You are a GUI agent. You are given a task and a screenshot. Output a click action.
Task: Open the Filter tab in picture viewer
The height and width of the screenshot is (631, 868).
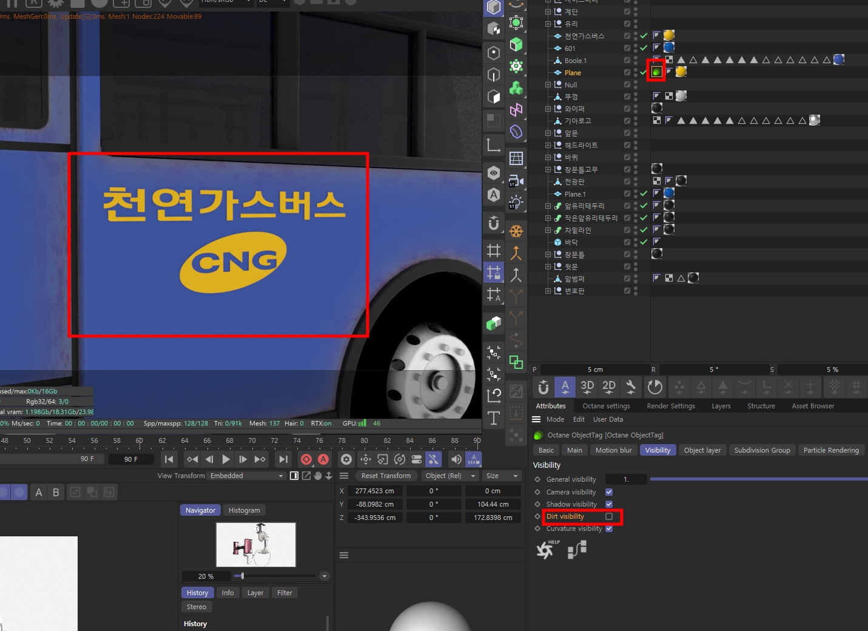tap(284, 593)
